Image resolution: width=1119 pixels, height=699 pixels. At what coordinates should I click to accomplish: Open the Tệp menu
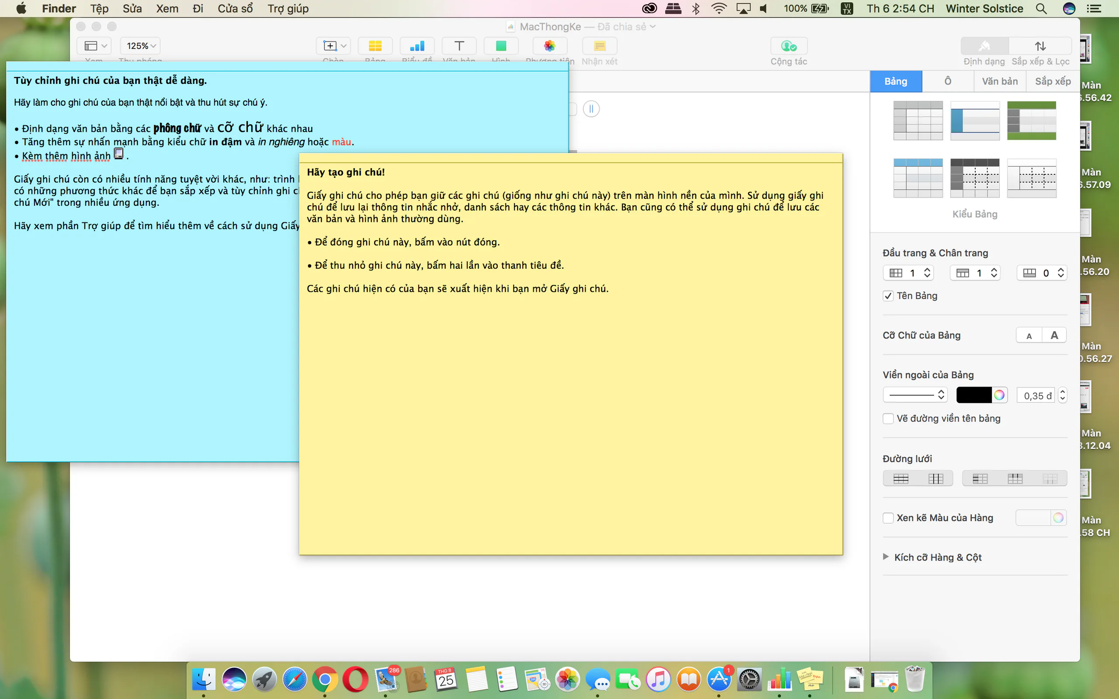[99, 8]
